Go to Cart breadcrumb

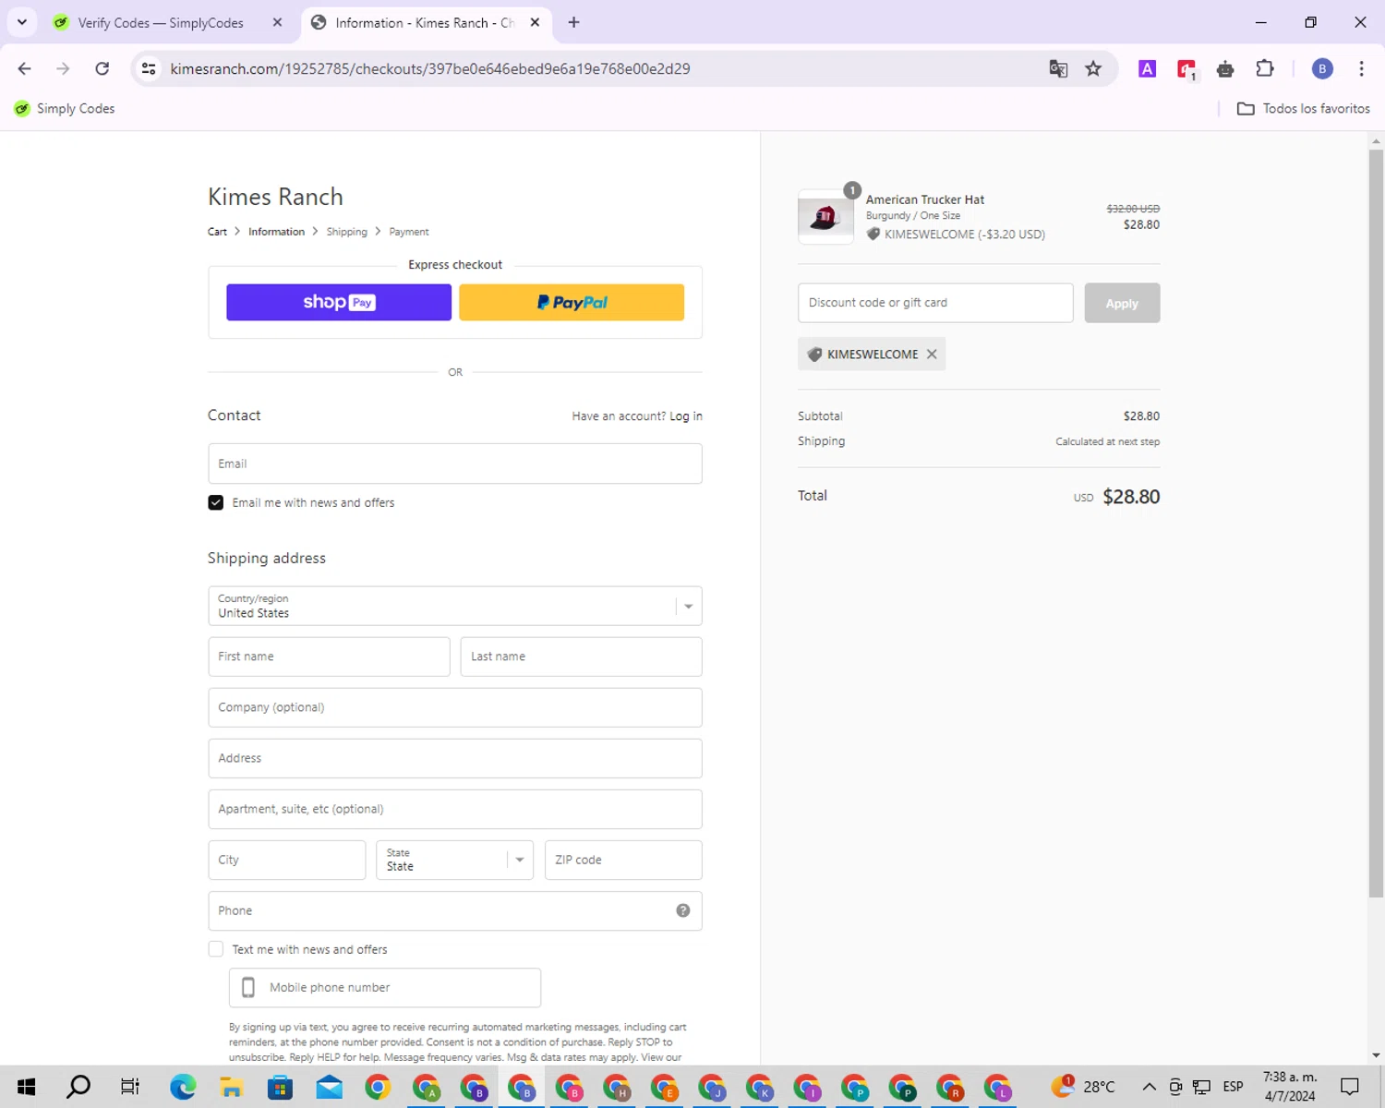pyautogui.click(x=217, y=232)
